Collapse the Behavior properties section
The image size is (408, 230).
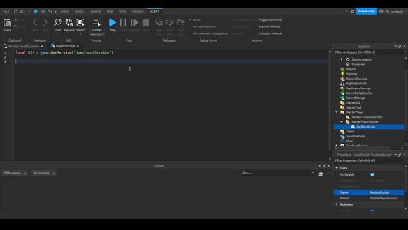tap(337, 204)
